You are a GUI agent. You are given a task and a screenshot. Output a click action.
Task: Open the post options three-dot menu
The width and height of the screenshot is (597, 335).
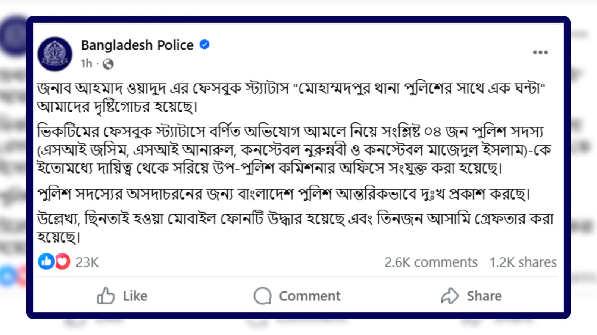(x=540, y=52)
